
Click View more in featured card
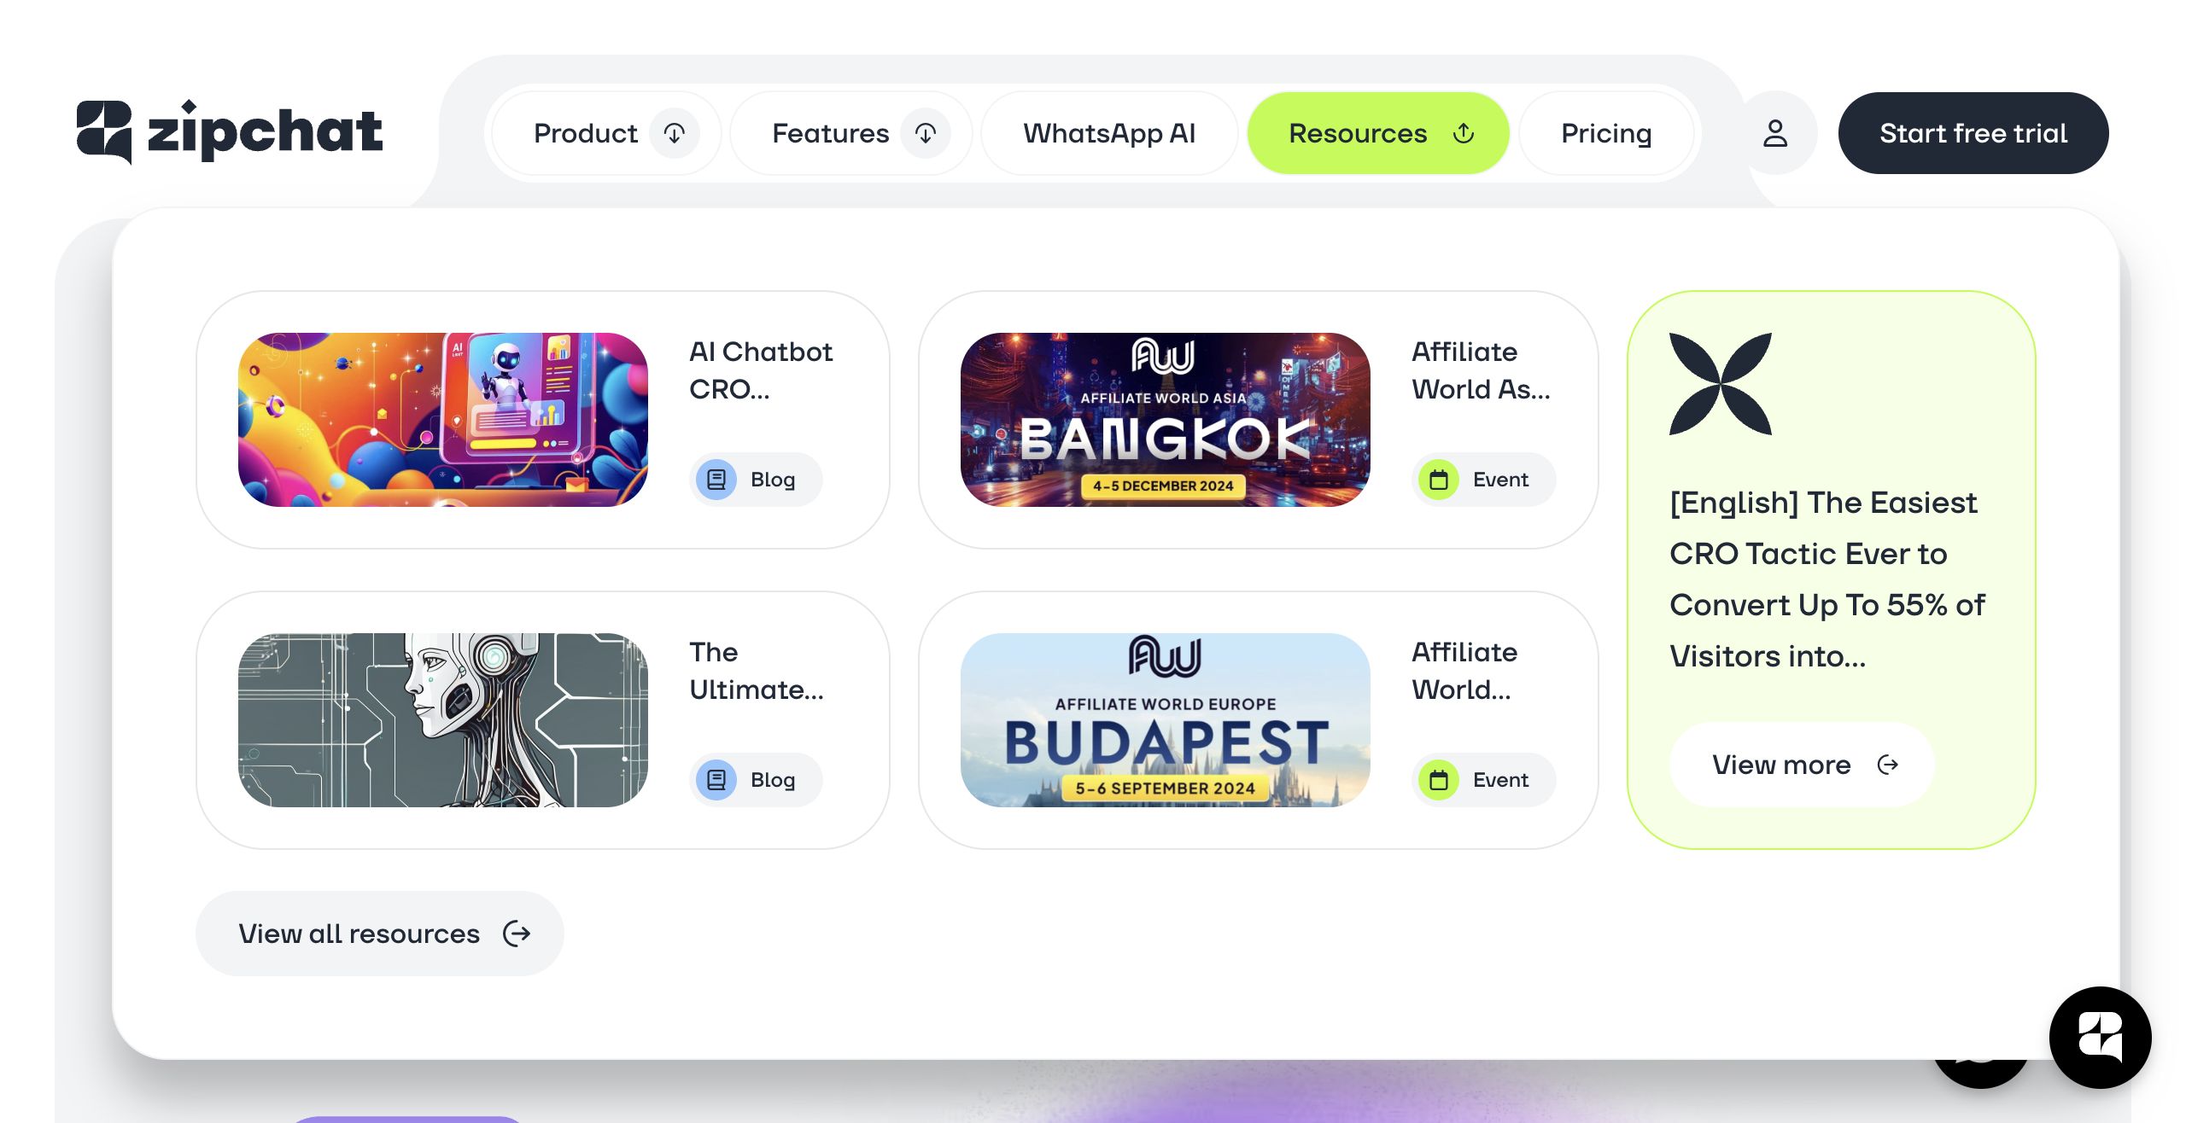(x=1802, y=765)
